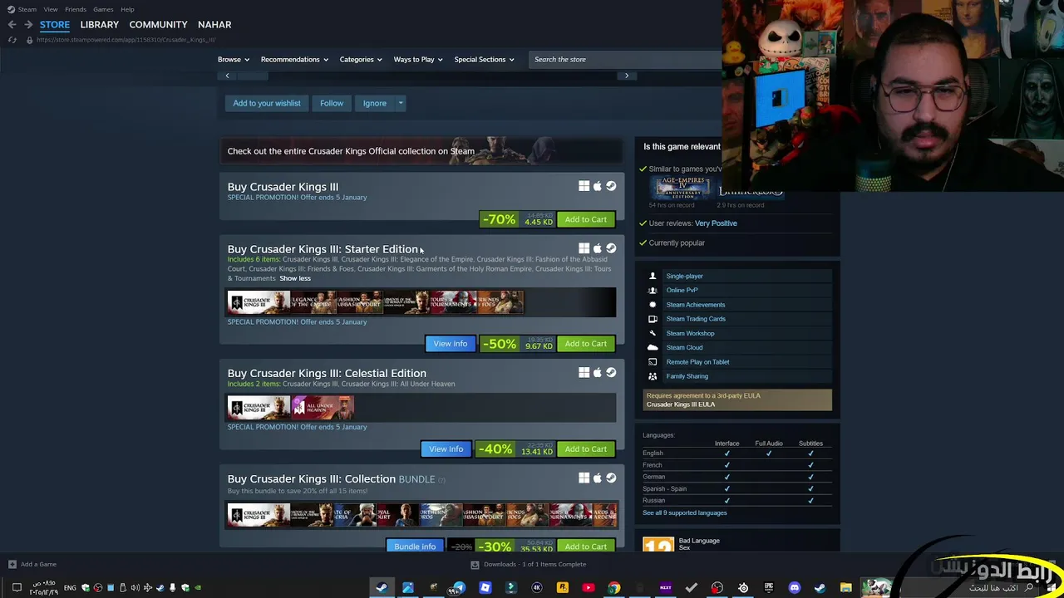Screen dimensions: 1064x598
Task: Click the padlock icon beside the URL
Action: [29, 40]
